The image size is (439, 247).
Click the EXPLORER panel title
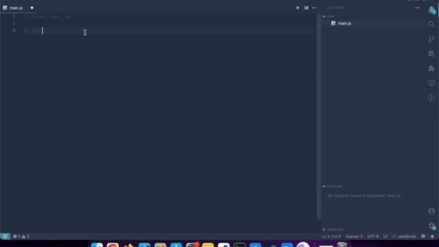(335, 8)
